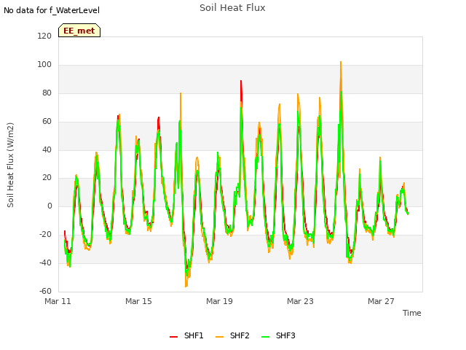Image resolution: width=466 pixels, height=350 pixels.
Task: Click the -60 y-axis tick label
Action: 45,291
